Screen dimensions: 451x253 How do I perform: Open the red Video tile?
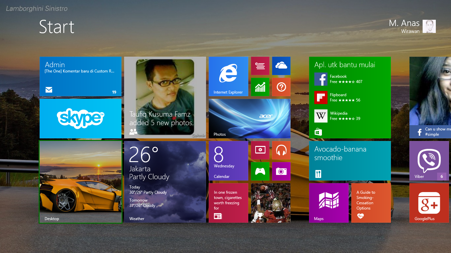click(x=260, y=150)
